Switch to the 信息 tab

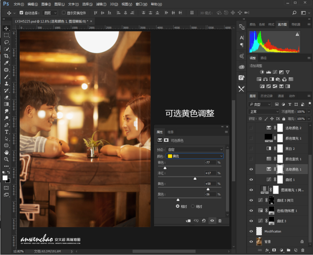tap(170, 132)
